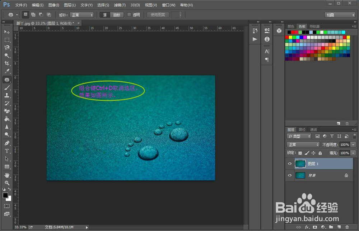Open 填充 fill dropdown arrow
Screen dimensions: 359x231
[x=353, y=153]
